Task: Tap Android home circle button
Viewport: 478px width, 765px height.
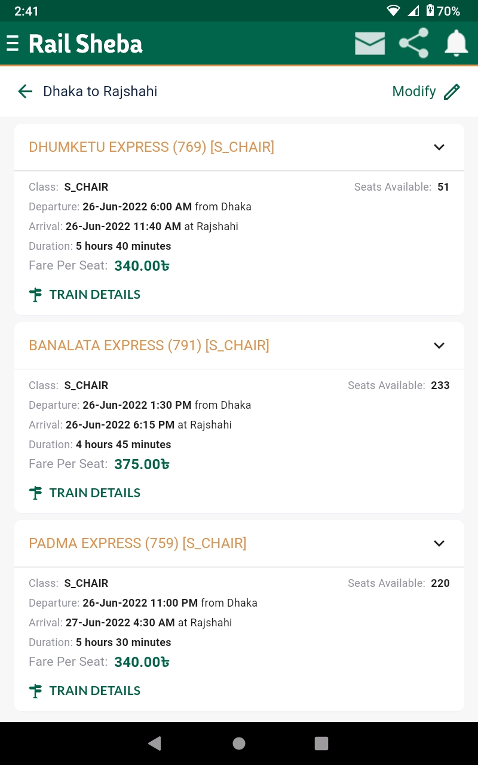Action: (239, 743)
